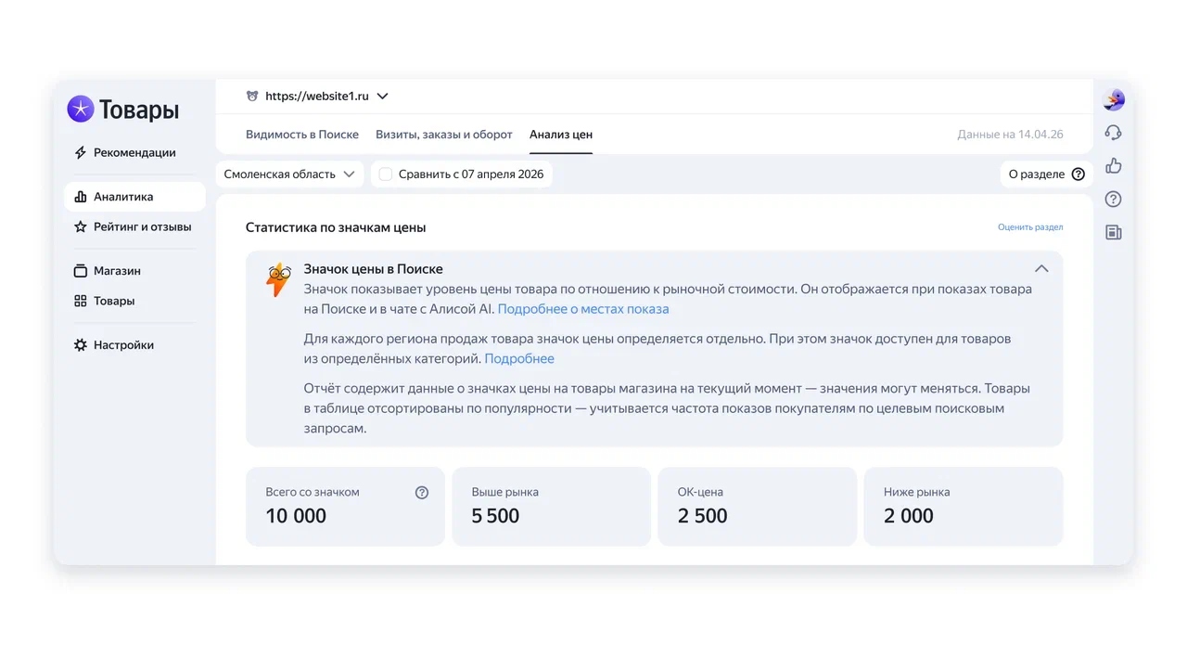Open help via the question mark sidebar icon

pyautogui.click(x=1114, y=200)
